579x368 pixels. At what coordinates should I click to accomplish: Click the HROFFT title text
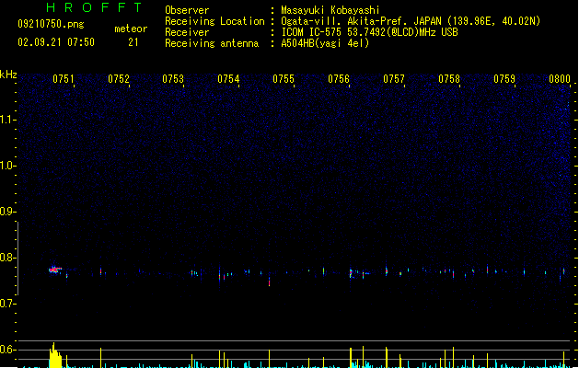pyautogui.click(x=94, y=7)
